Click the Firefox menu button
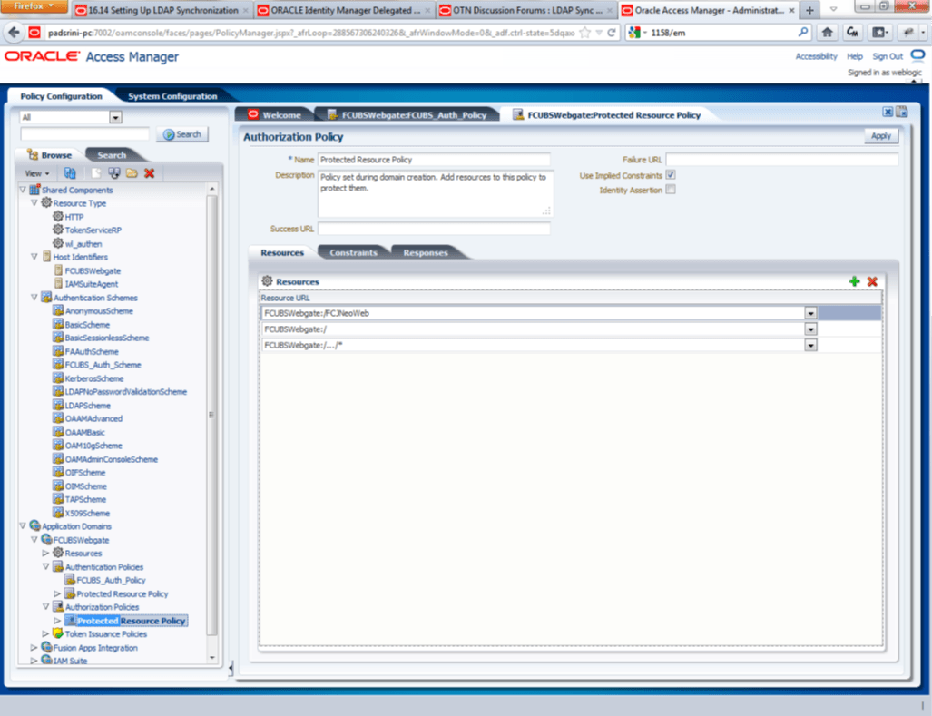Viewport: 932px width, 716px height. pyautogui.click(x=34, y=6)
